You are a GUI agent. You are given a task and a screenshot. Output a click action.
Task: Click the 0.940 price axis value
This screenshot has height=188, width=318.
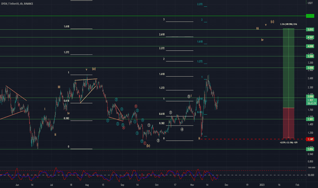click(x=310, y=154)
